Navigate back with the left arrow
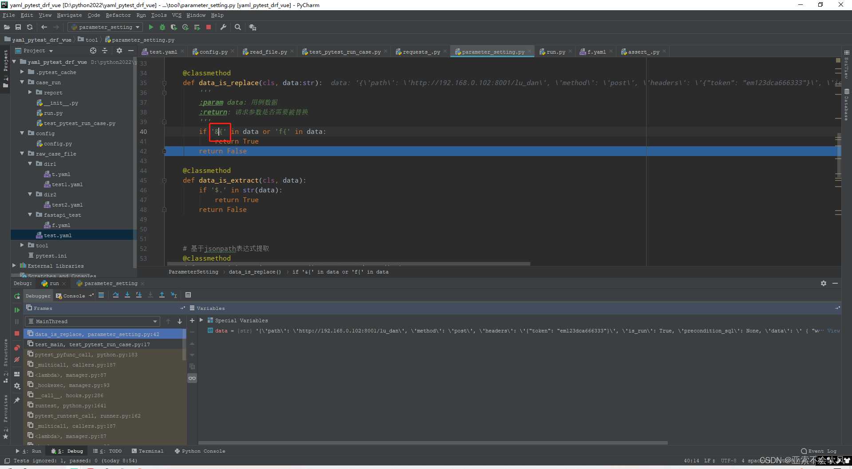This screenshot has width=852, height=469. [x=44, y=27]
